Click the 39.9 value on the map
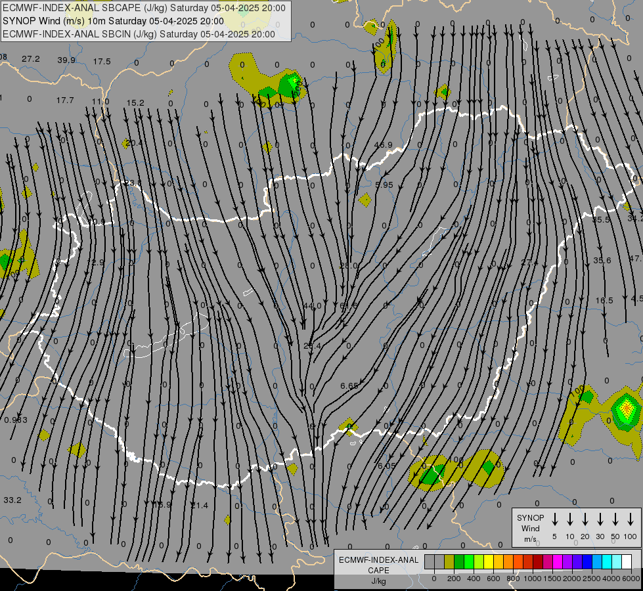 pyautogui.click(x=66, y=60)
